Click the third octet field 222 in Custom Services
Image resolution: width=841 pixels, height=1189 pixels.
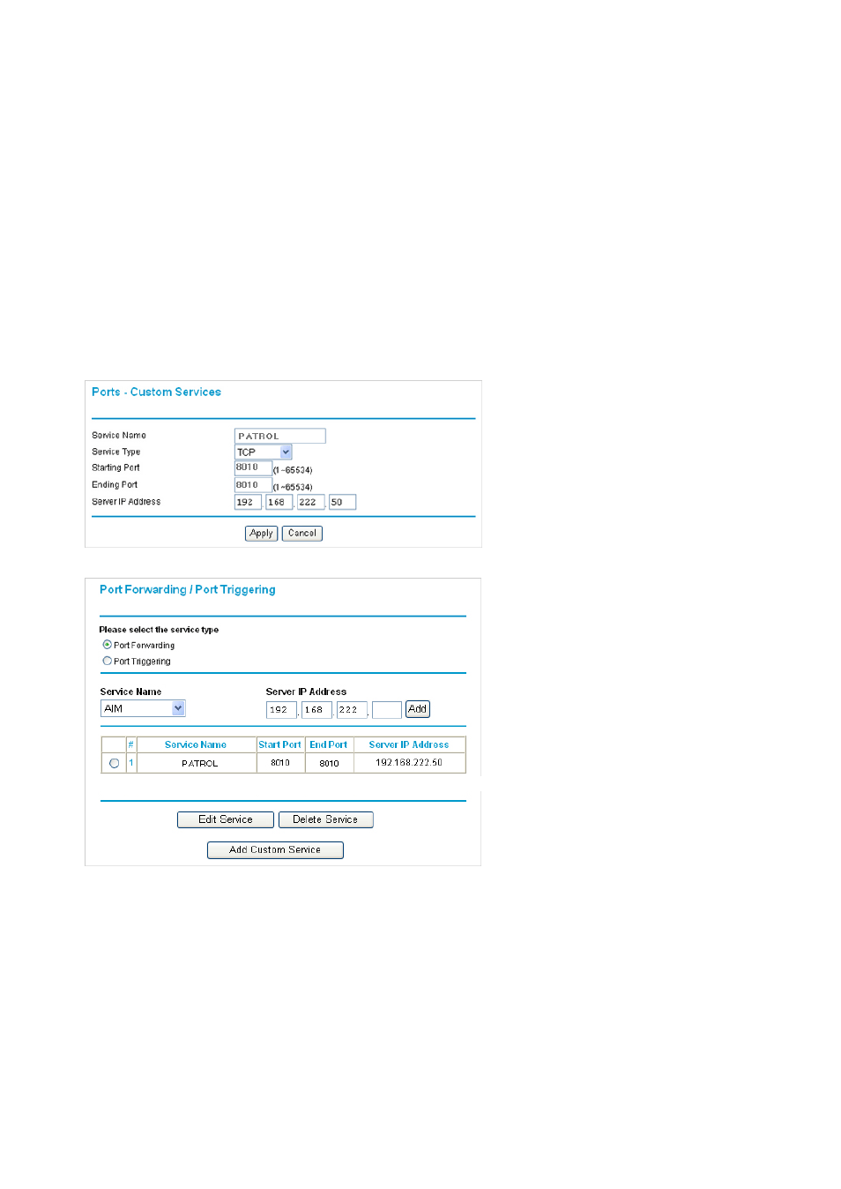point(310,502)
